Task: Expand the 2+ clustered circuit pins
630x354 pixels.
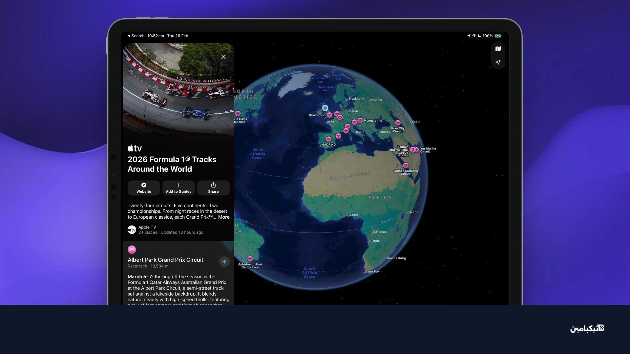Action: point(413,150)
